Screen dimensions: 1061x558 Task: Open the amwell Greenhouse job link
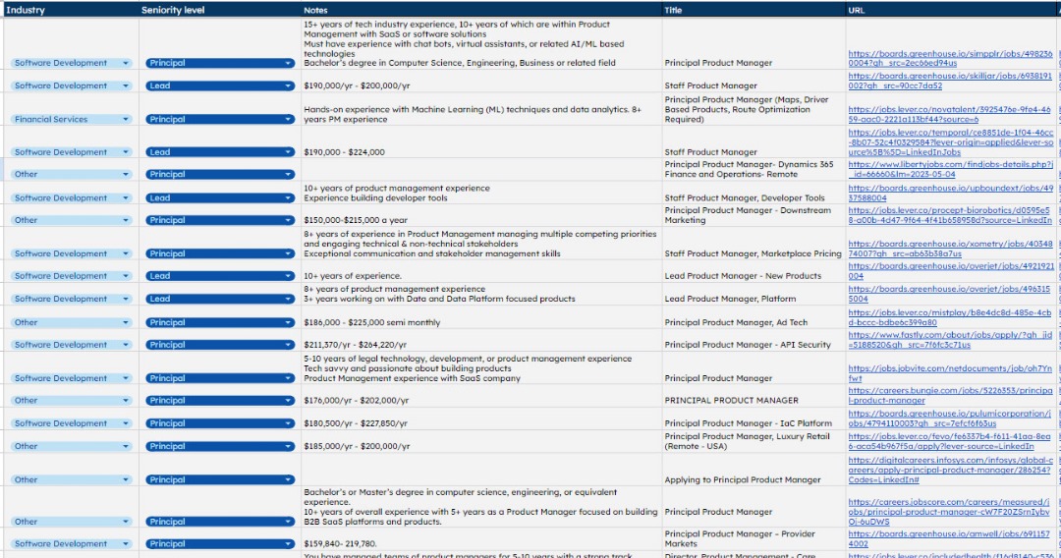[x=950, y=539]
